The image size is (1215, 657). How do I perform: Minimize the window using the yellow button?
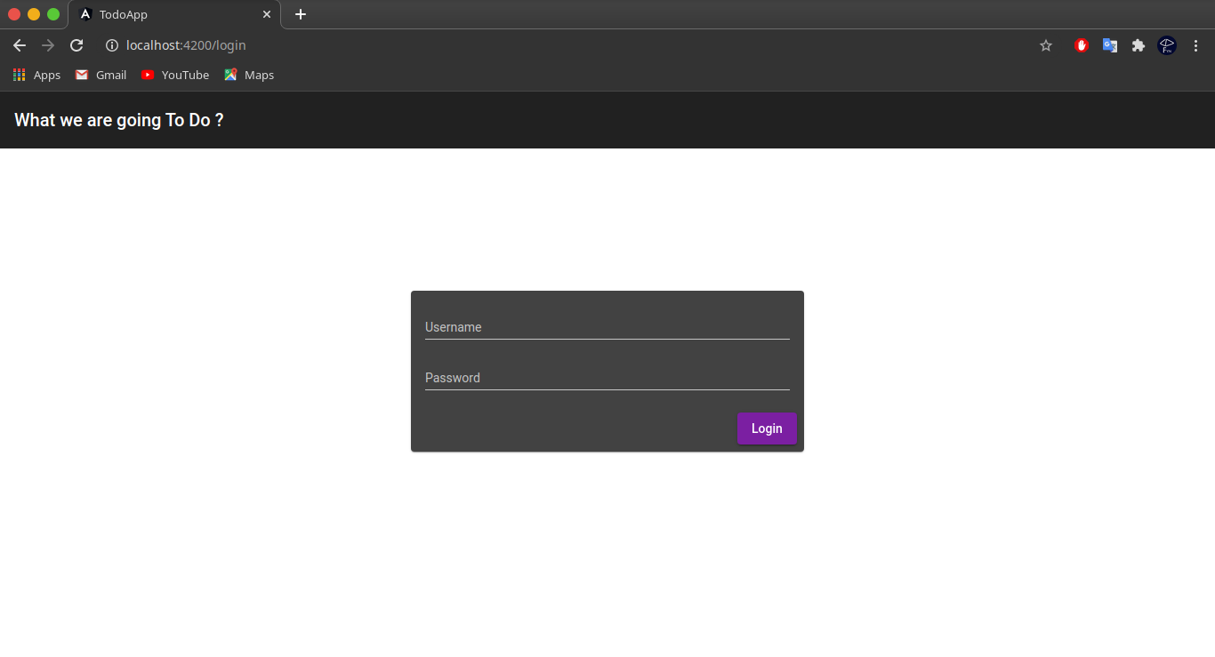[x=34, y=14]
